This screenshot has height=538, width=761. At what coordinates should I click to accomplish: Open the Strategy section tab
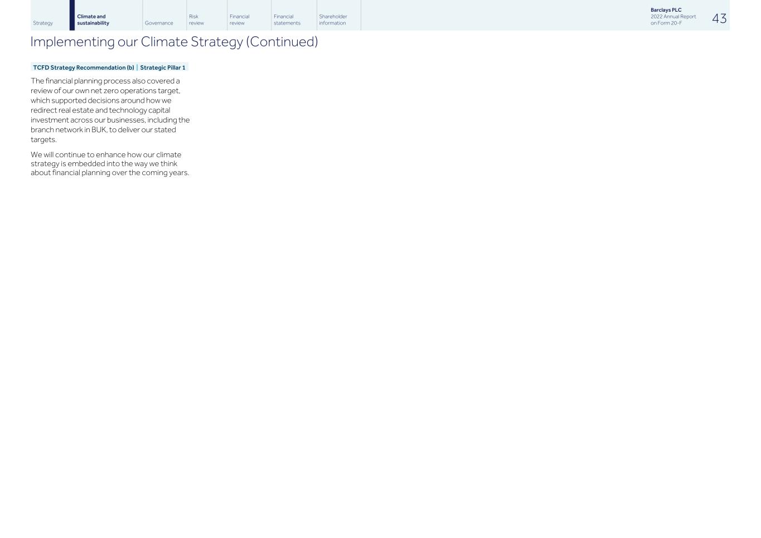point(43,23)
